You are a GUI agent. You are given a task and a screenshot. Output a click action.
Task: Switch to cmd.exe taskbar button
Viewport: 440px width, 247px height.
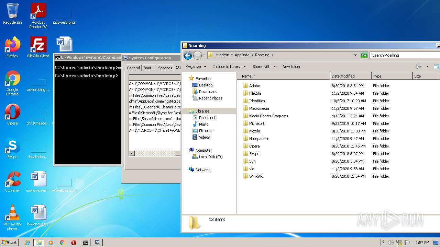tap(85, 243)
